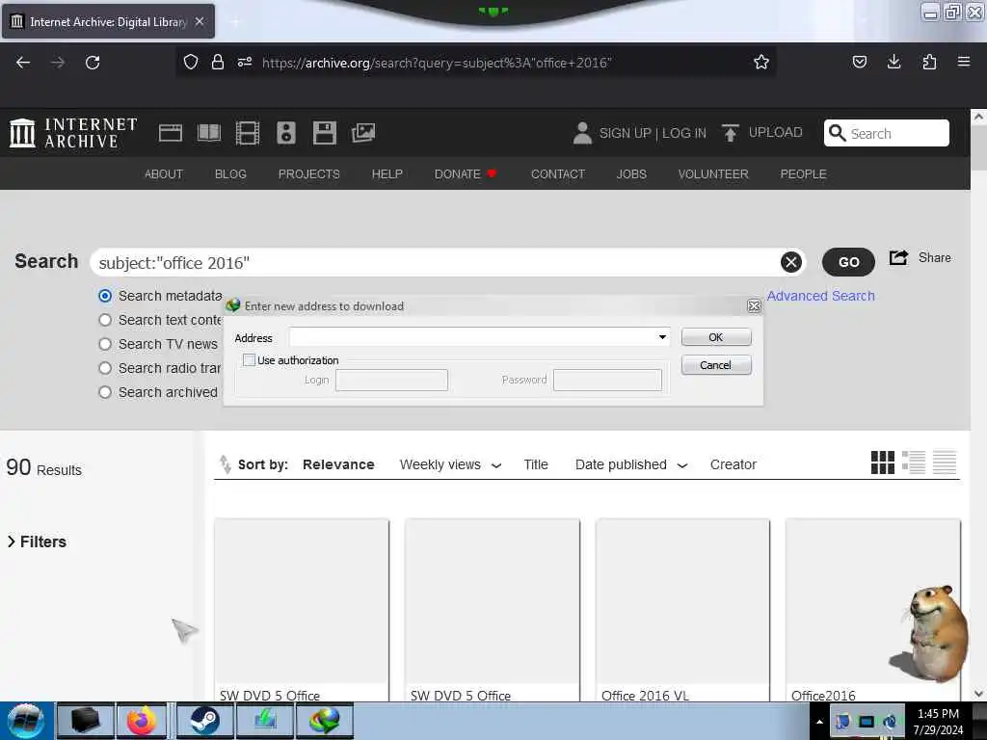Open the BLOG menu item

tap(230, 173)
